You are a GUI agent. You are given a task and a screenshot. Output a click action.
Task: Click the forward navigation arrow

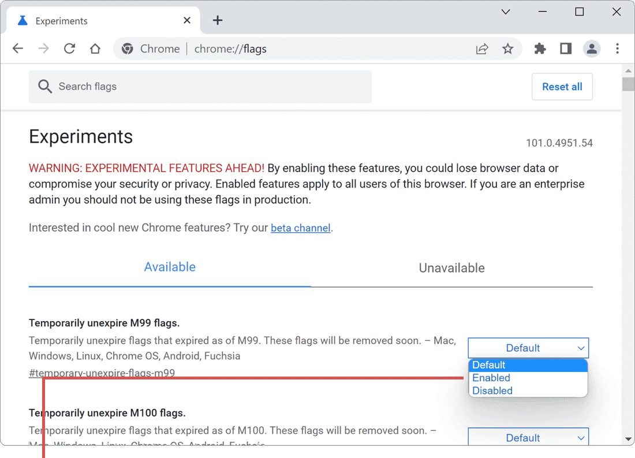click(x=43, y=49)
